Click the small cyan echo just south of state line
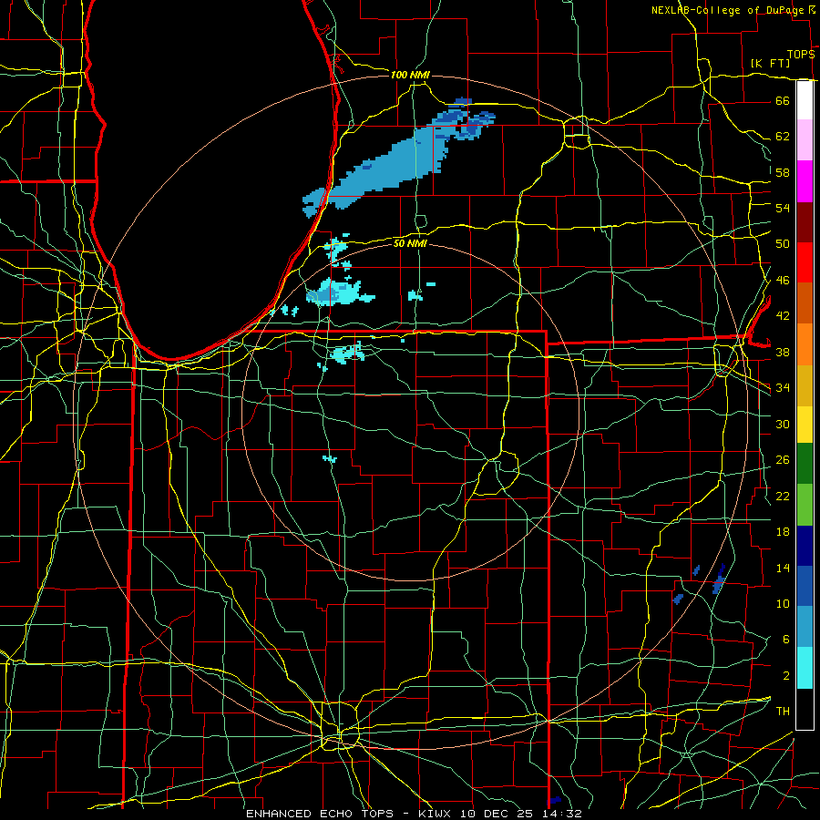 (348, 354)
